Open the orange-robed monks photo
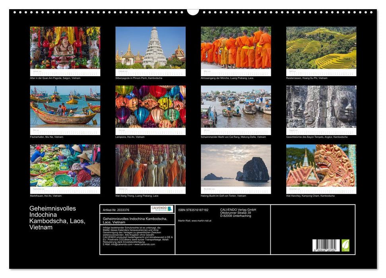This screenshot has width=386, height=278. (236, 48)
